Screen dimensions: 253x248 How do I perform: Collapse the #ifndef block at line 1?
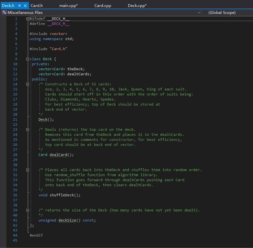point(27,18)
